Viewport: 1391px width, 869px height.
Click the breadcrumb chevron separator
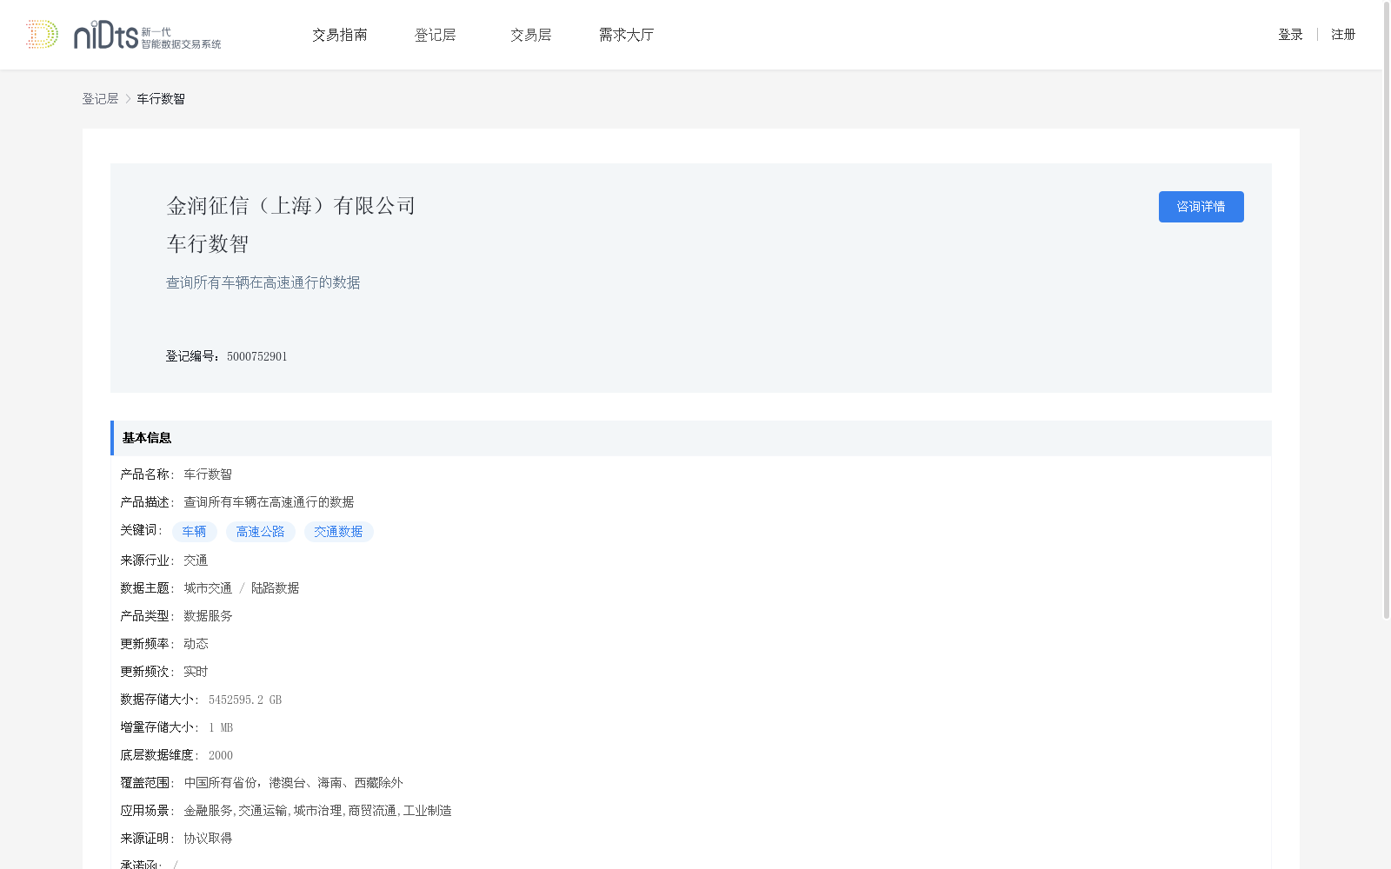pos(128,99)
